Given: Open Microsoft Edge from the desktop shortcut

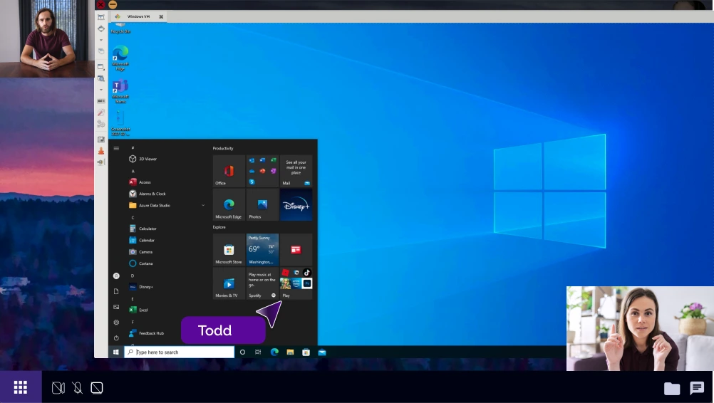Looking at the screenshot, I should (120, 58).
